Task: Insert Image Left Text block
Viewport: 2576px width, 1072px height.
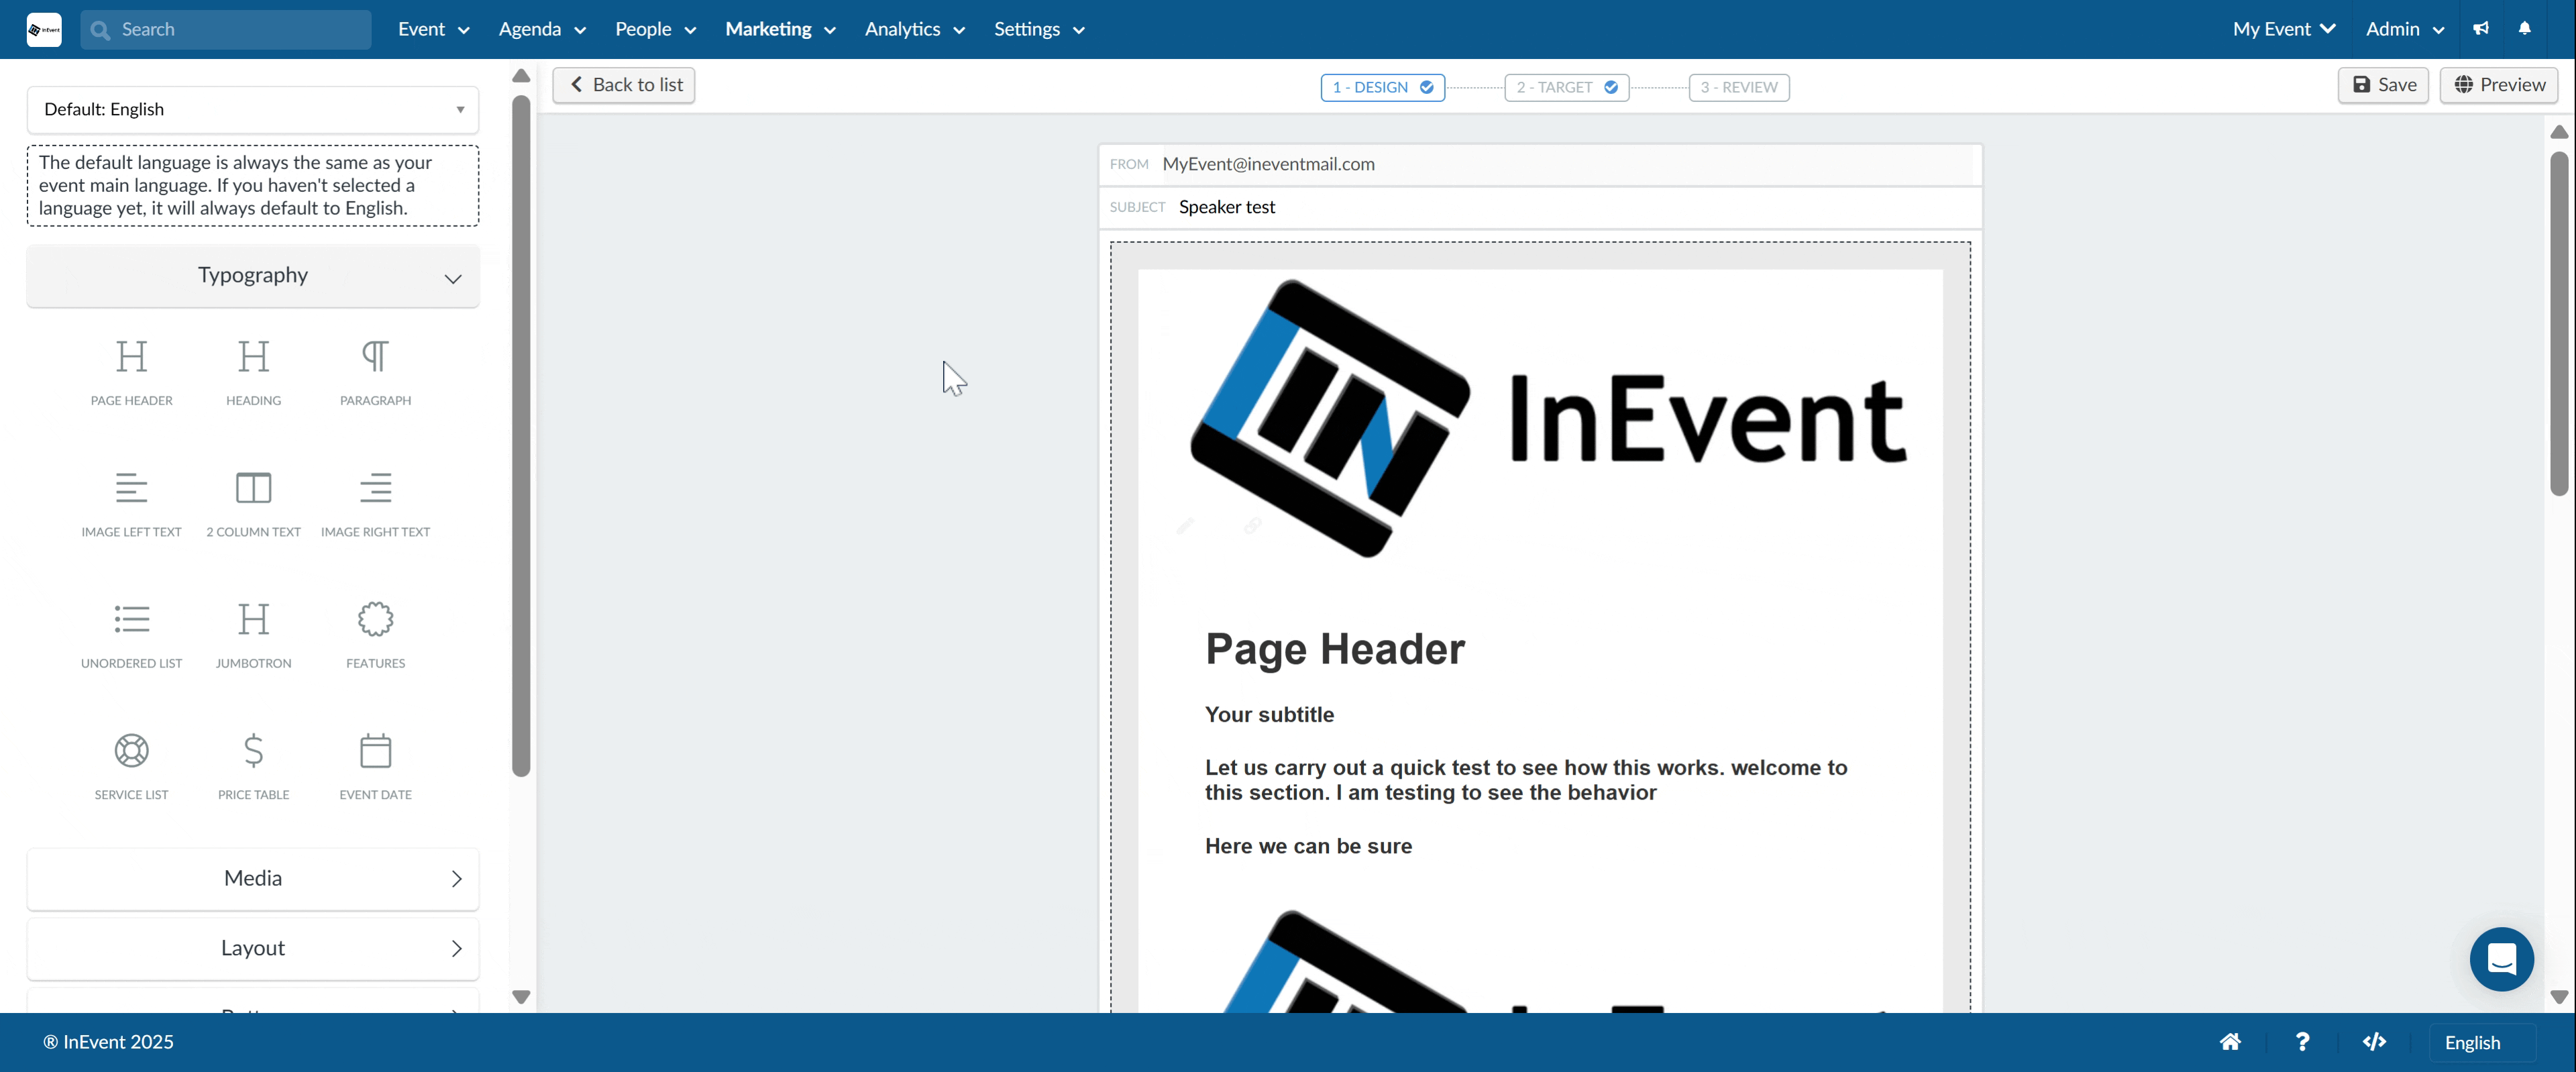Action: [131, 504]
